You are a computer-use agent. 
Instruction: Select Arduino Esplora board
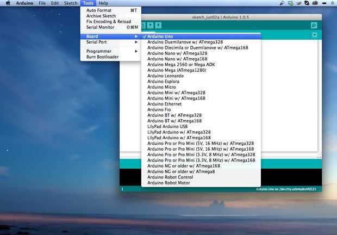(x=201, y=82)
